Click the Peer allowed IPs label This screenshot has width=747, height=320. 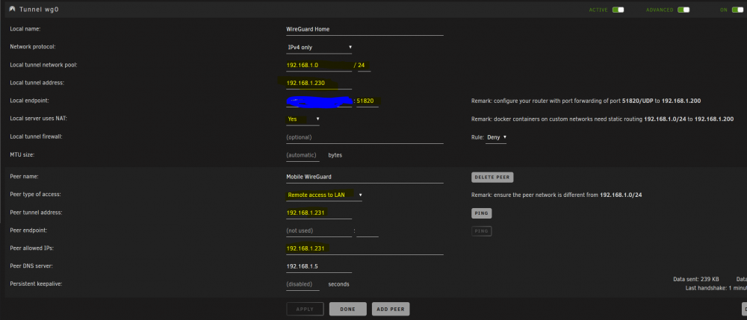(31, 248)
